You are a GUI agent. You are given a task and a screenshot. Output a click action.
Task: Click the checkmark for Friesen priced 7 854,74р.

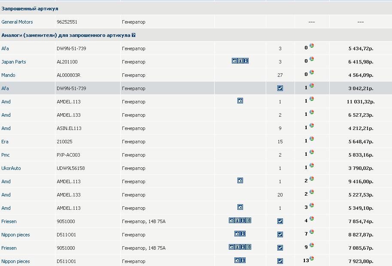point(280,221)
